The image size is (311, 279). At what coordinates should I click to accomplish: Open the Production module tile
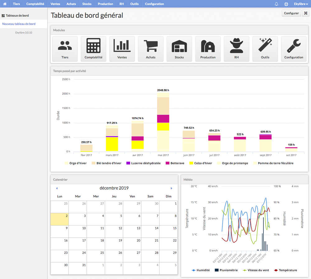click(208, 49)
